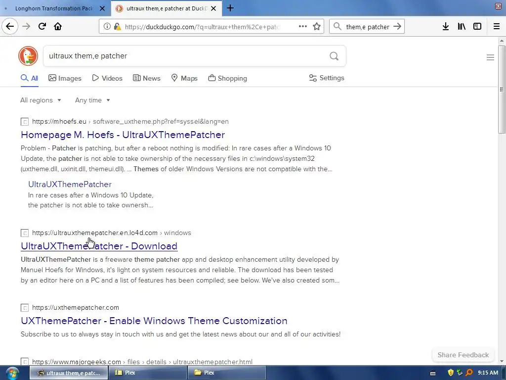Click the favicon next to uxthemepatcher.com

25,308
